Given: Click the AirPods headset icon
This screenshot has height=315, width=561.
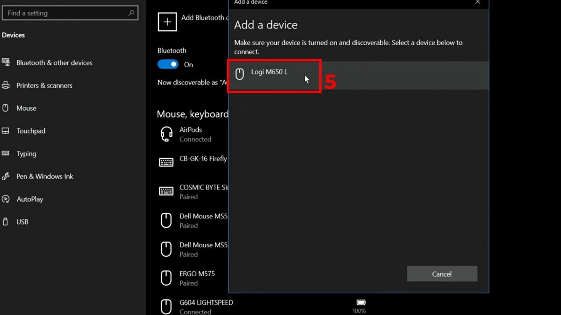Looking at the screenshot, I should point(166,134).
